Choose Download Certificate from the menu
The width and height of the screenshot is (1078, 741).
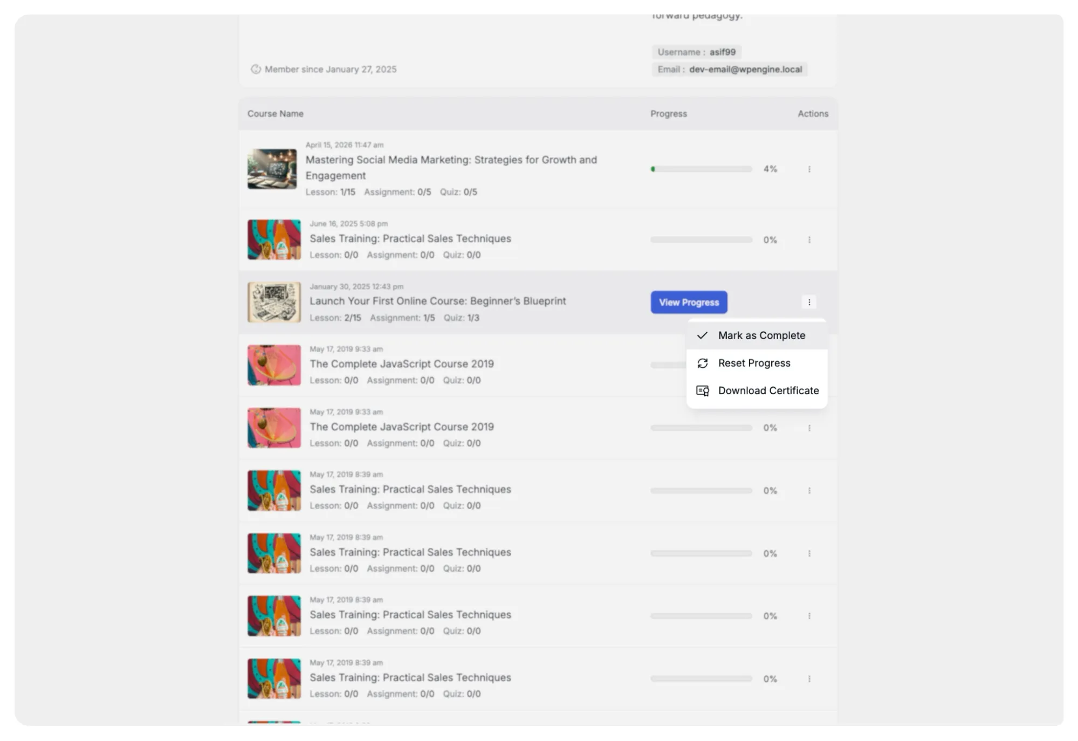coord(757,390)
